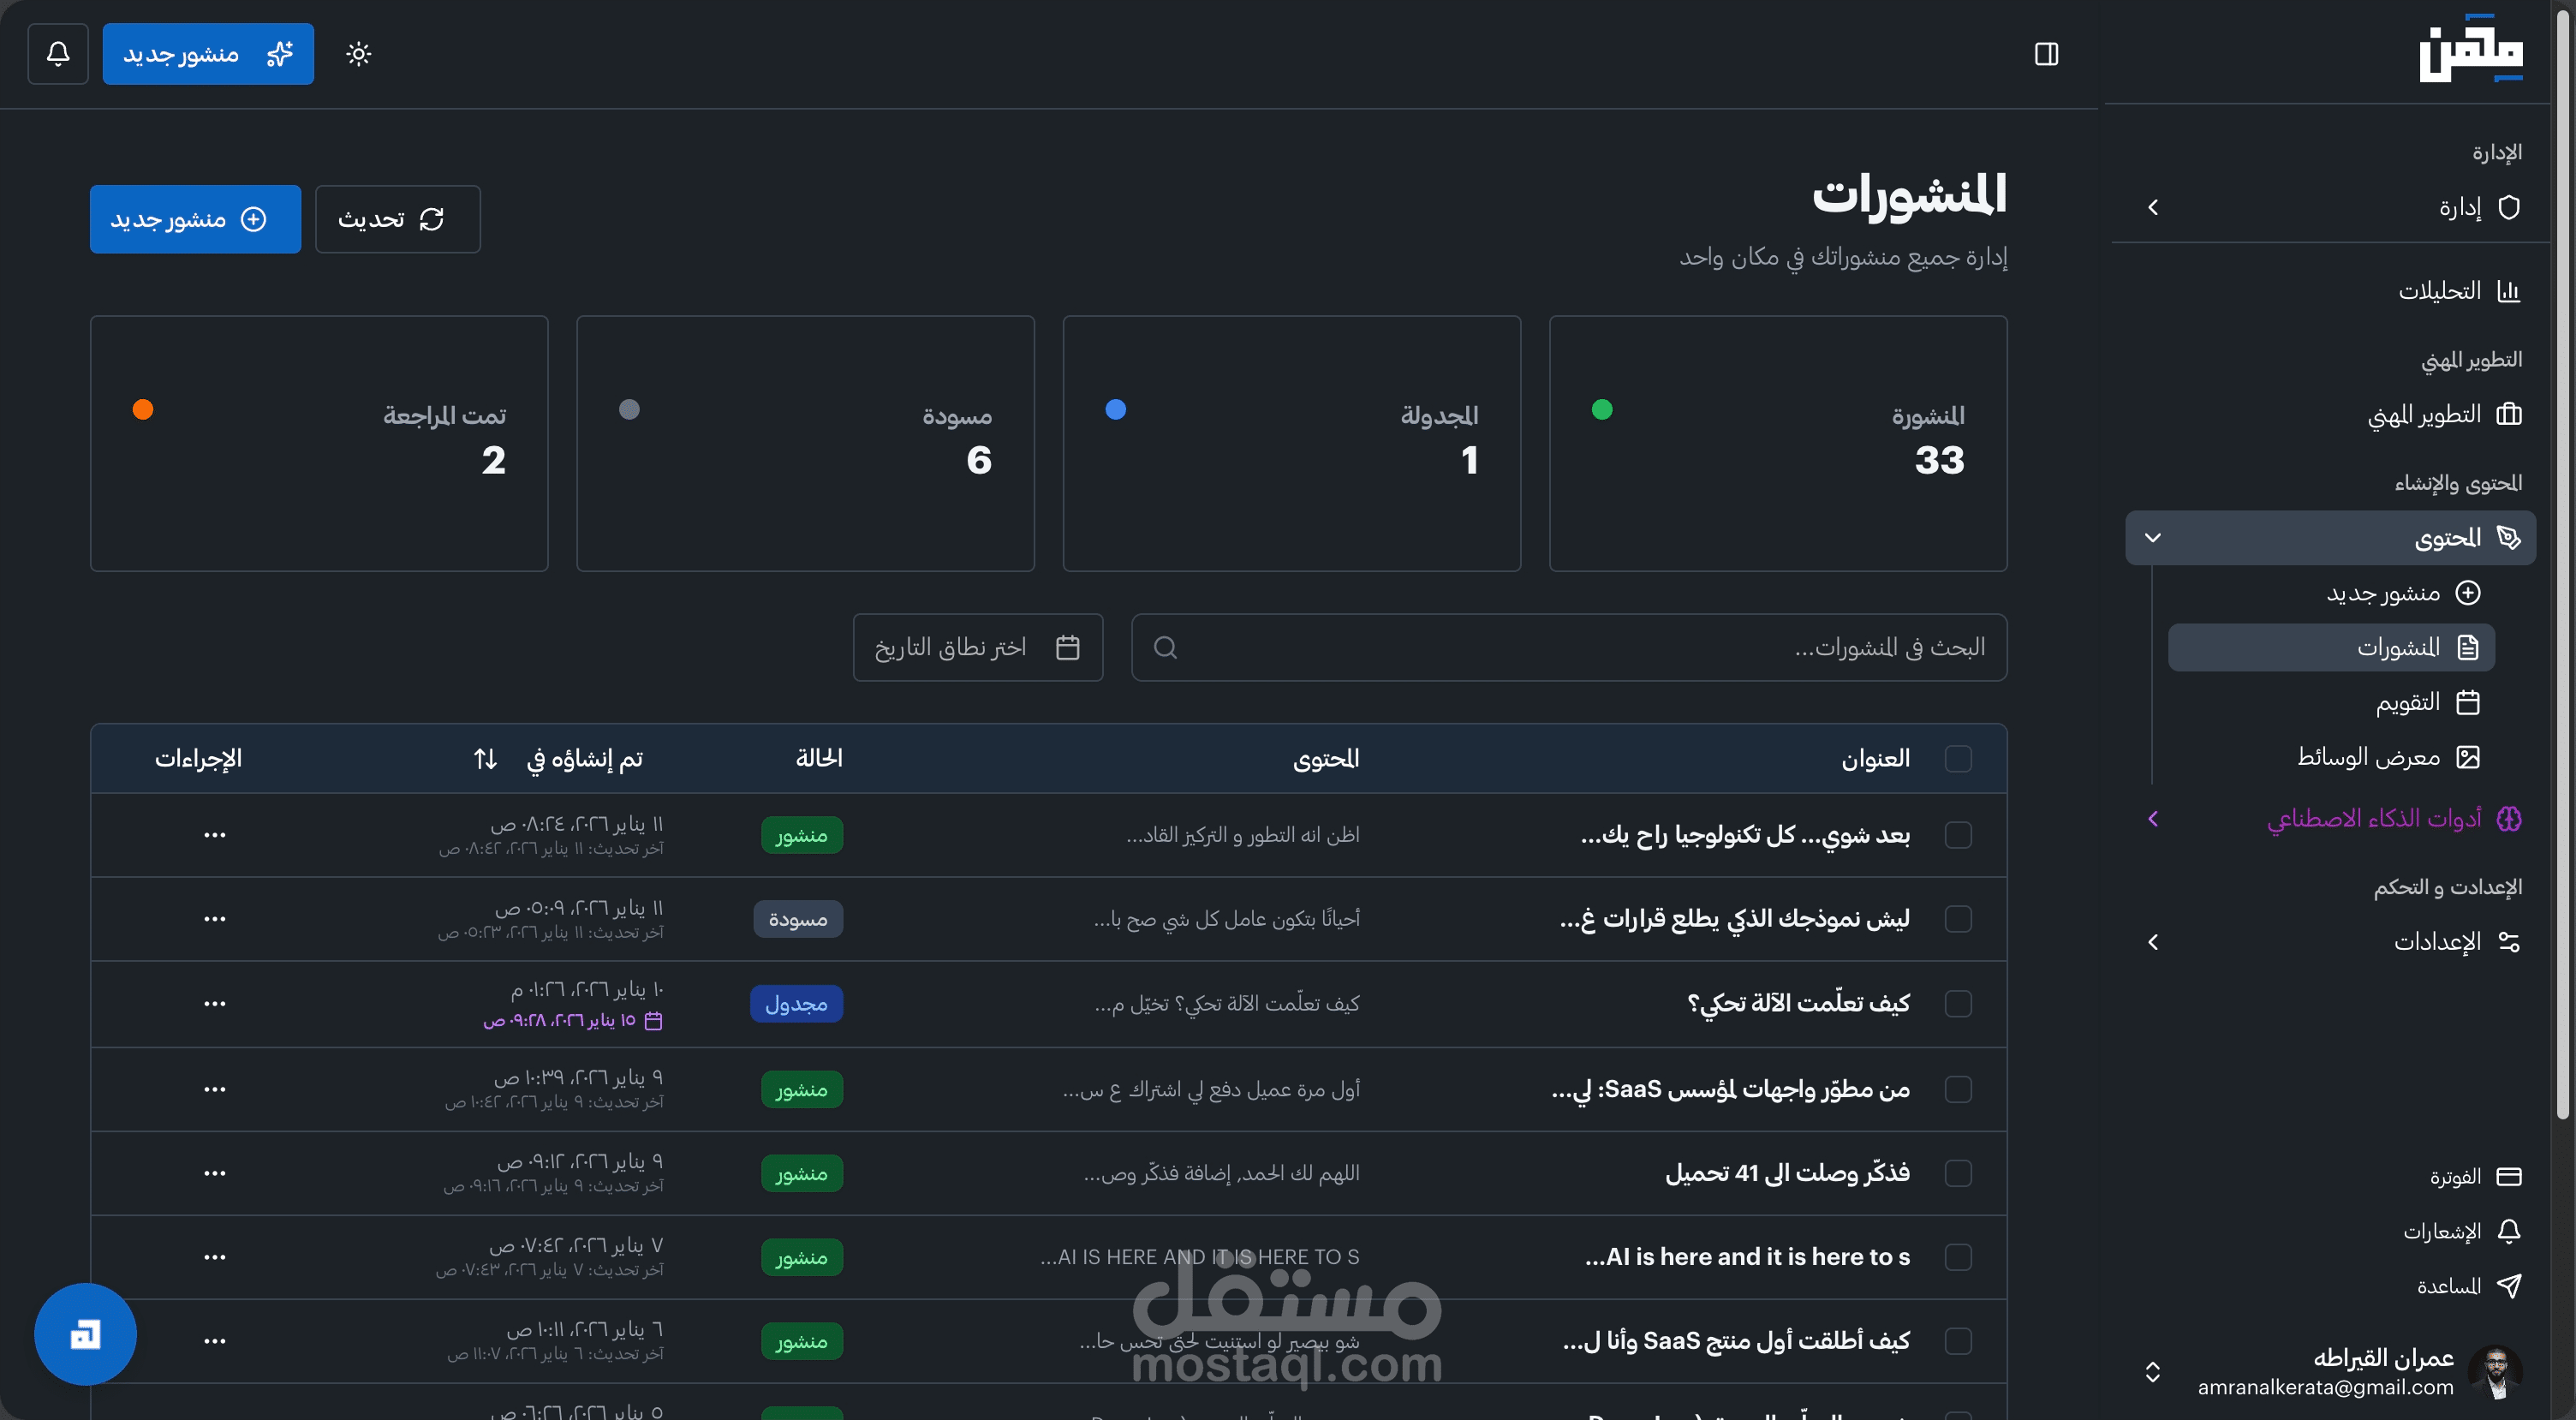Click the البحث في المنشورات search field
The height and width of the screenshot is (1420, 2576).
click(1600, 648)
